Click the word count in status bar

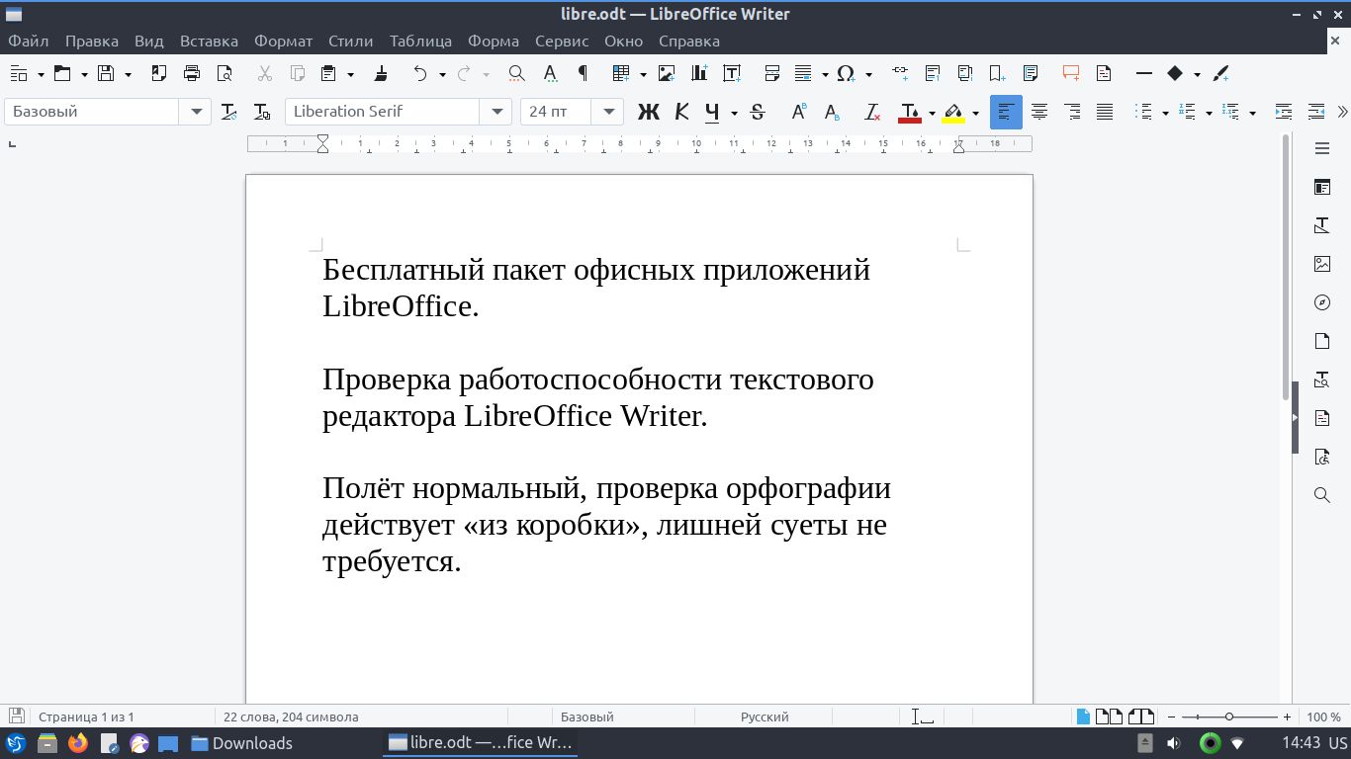[291, 717]
